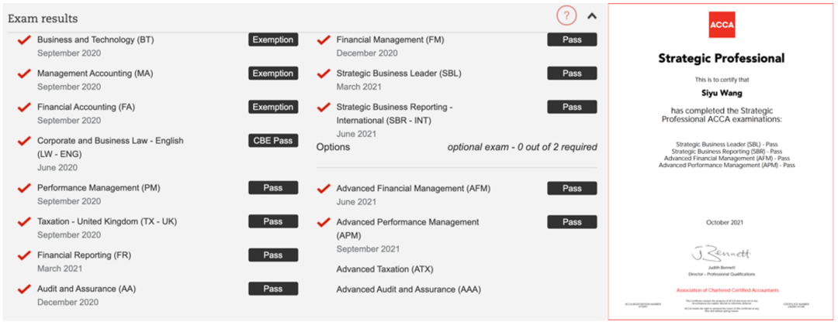The height and width of the screenshot is (325, 838).
Task: Click the ACCA logo on the certificate
Action: [x=722, y=25]
